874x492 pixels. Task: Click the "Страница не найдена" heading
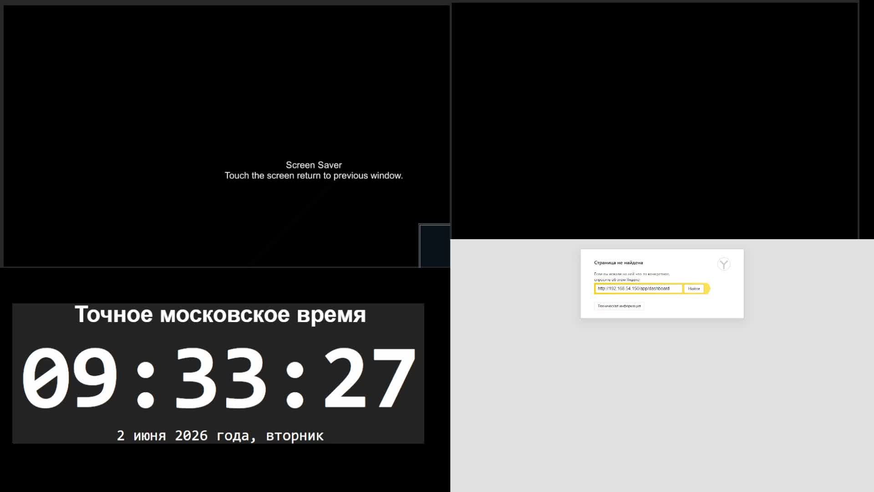[618, 263]
